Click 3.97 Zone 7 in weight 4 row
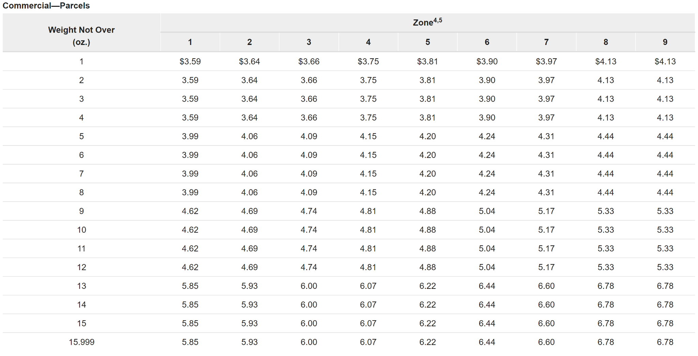The width and height of the screenshot is (698, 356). 546,118
